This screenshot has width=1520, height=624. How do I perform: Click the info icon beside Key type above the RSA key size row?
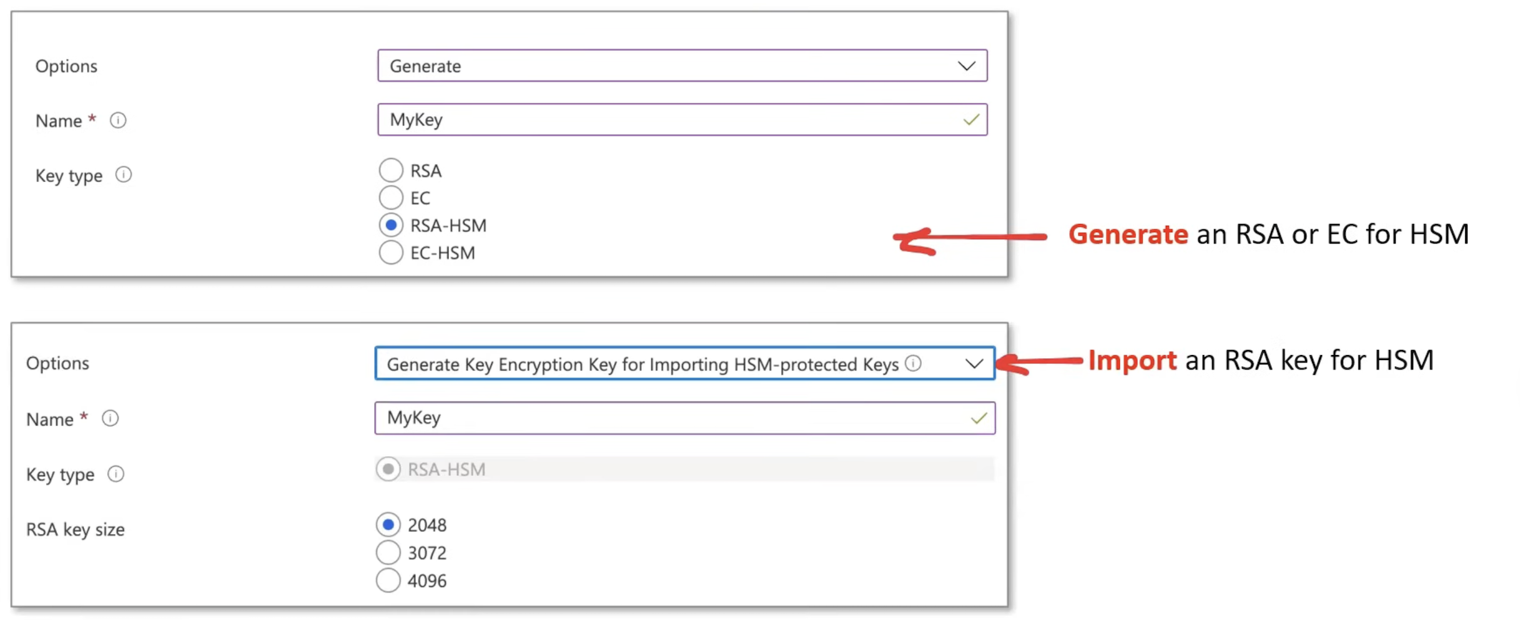(x=116, y=474)
